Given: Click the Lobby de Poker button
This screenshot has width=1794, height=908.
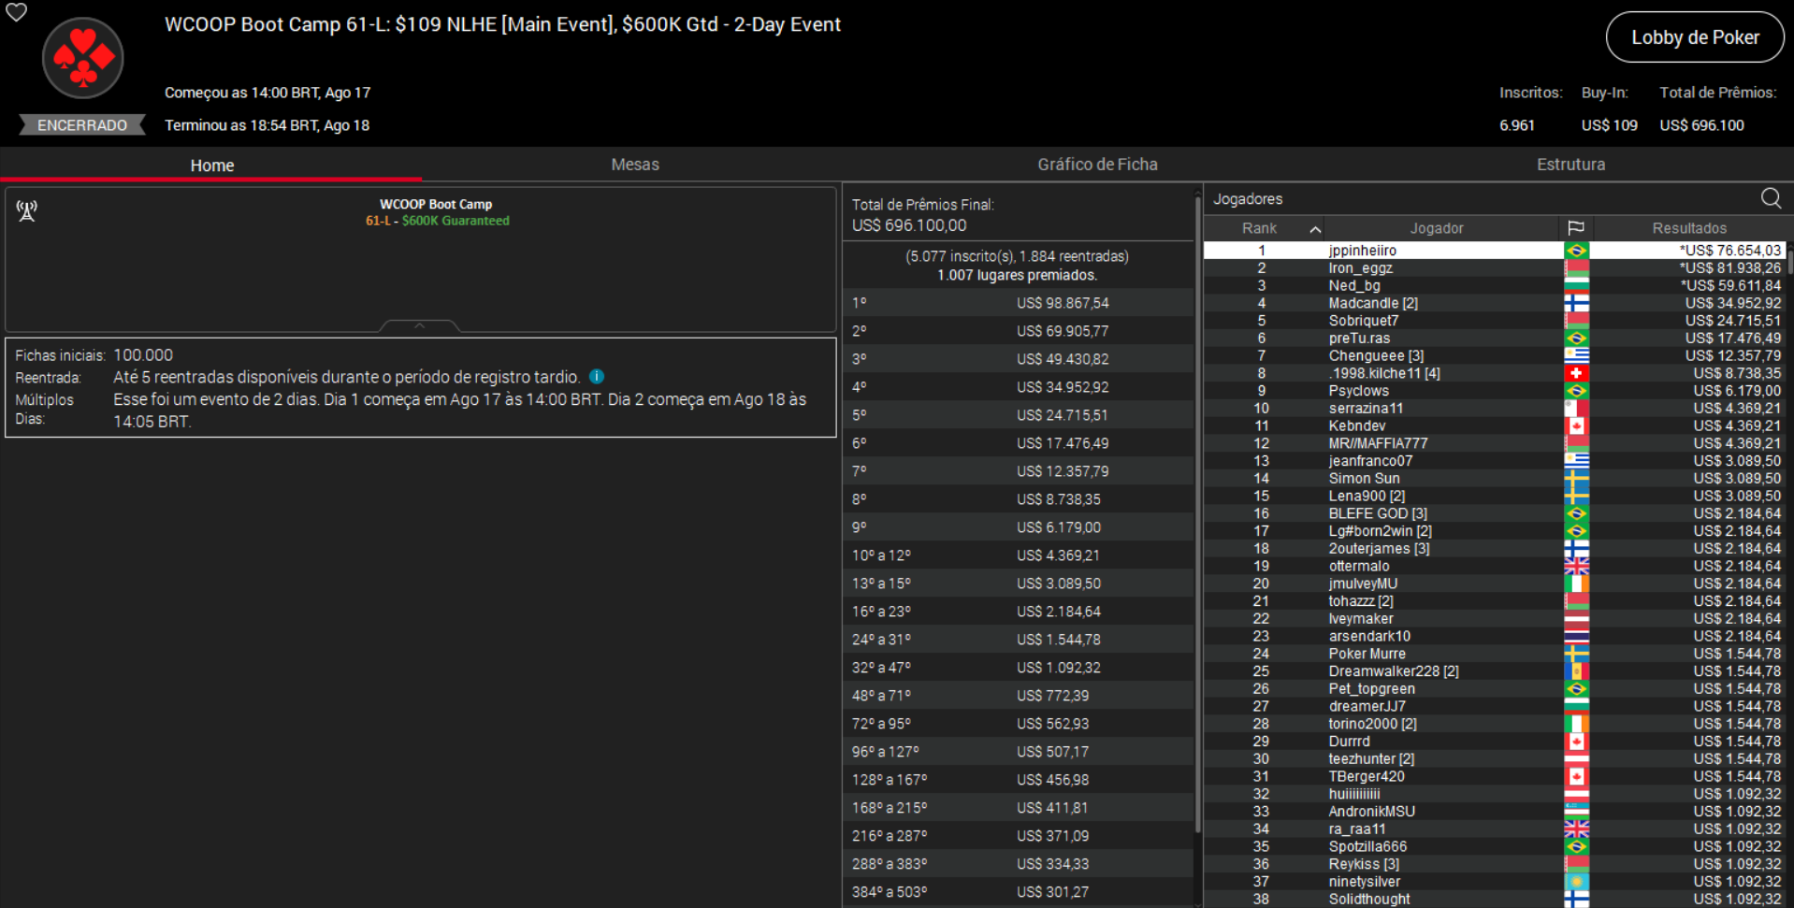Looking at the screenshot, I should point(1695,37).
